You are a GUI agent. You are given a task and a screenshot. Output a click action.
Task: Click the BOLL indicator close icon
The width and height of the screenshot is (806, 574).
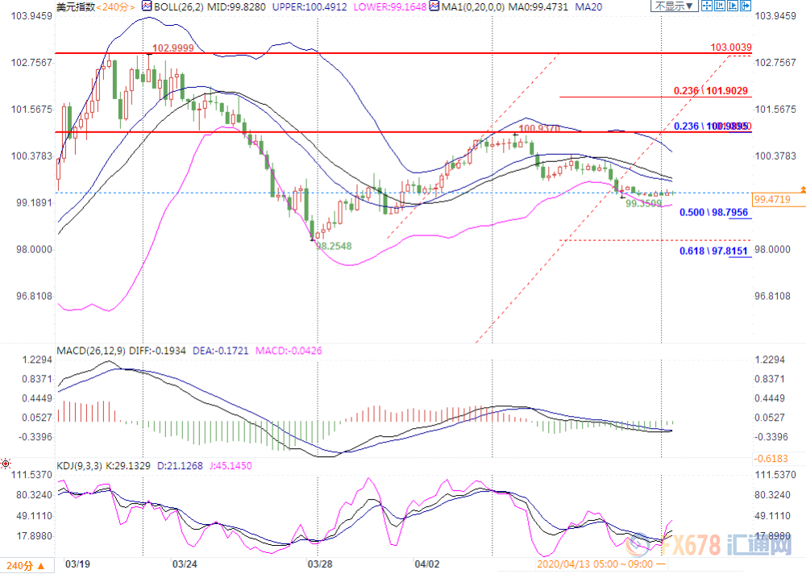tap(147, 6)
